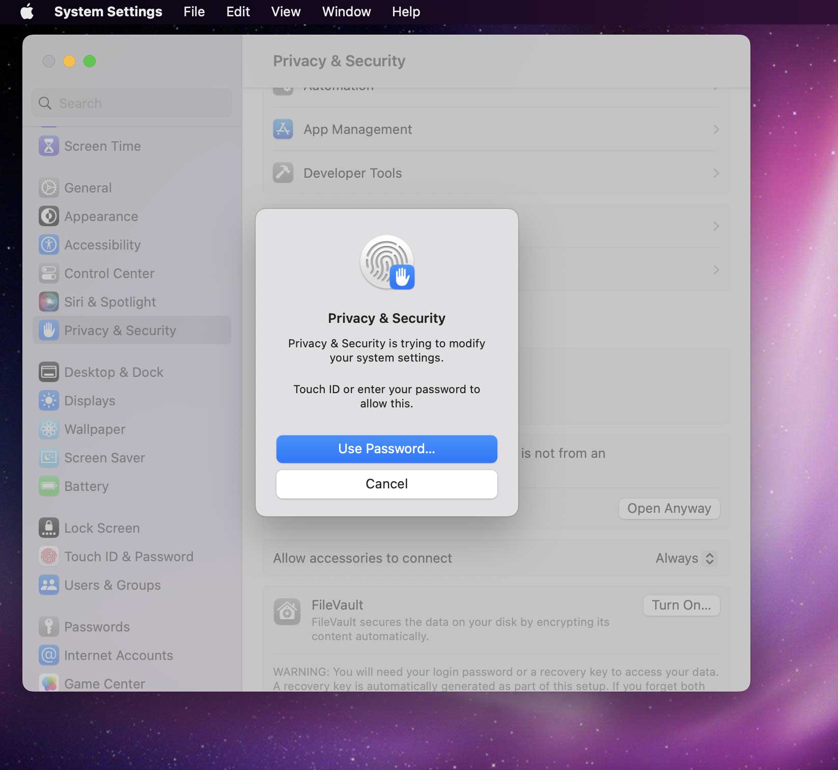The height and width of the screenshot is (770, 838).
Task: Open the Allow accessories Always dropdown
Action: [x=685, y=558]
